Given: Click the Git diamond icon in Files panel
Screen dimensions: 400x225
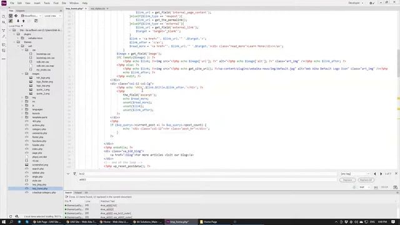Looking at the screenshot, I should tap(16, 16).
